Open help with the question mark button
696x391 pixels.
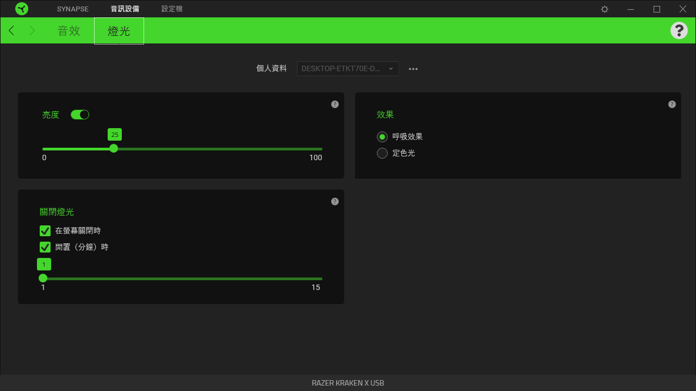679,30
